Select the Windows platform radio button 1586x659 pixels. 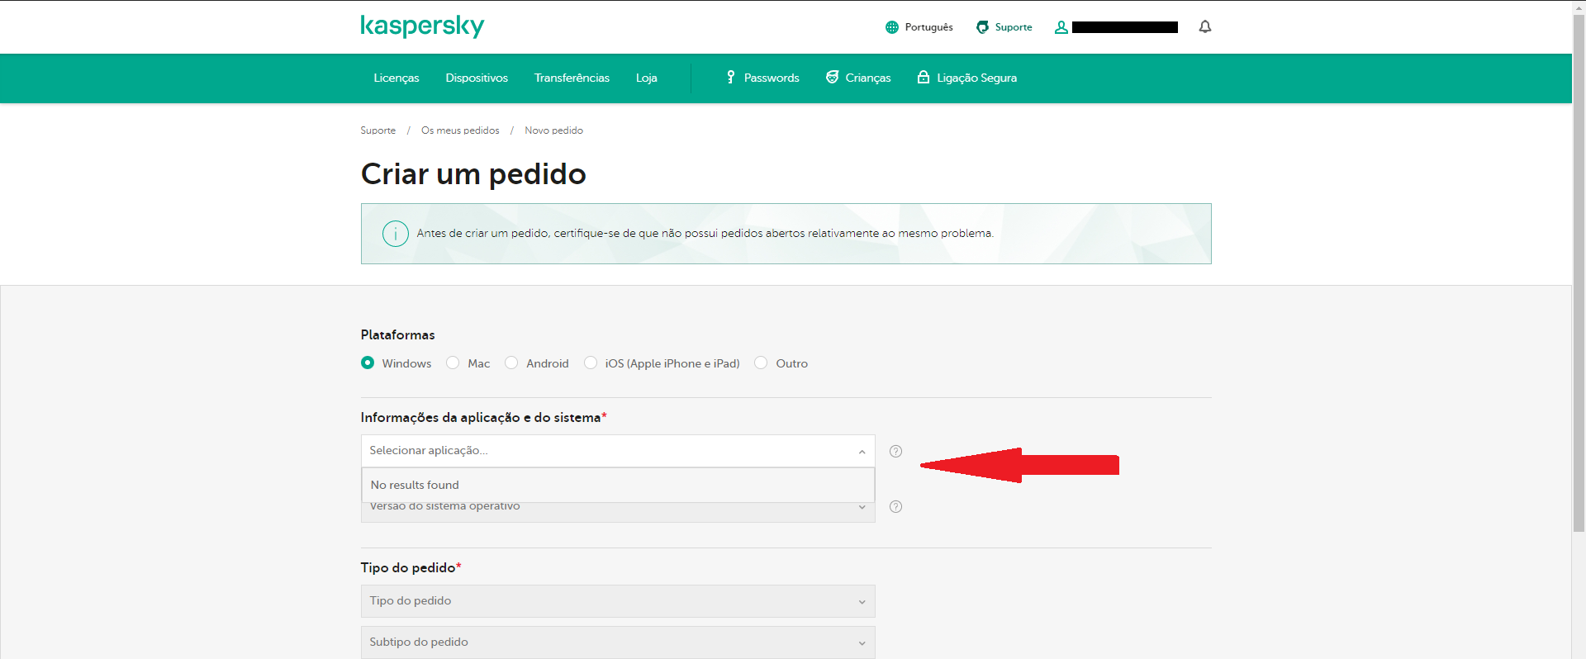click(368, 363)
